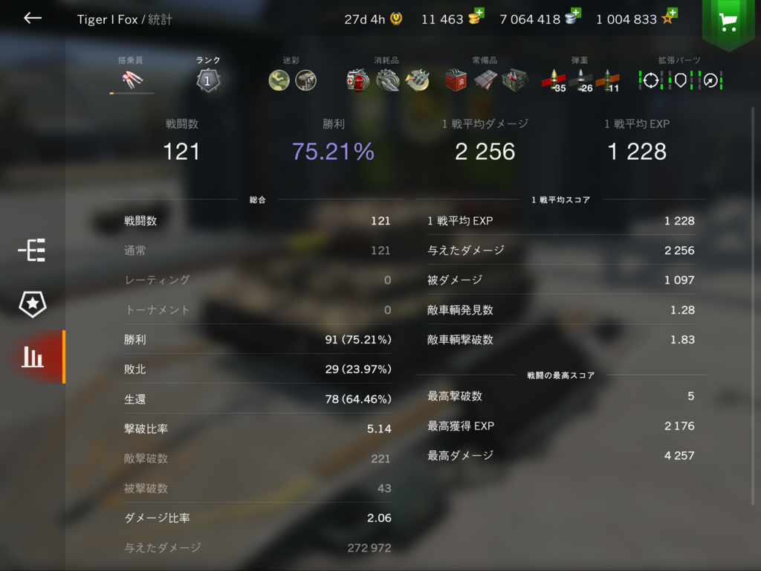Screen dimensions: 761x571
Task: Open the shop cart icon
Action: coord(728,22)
